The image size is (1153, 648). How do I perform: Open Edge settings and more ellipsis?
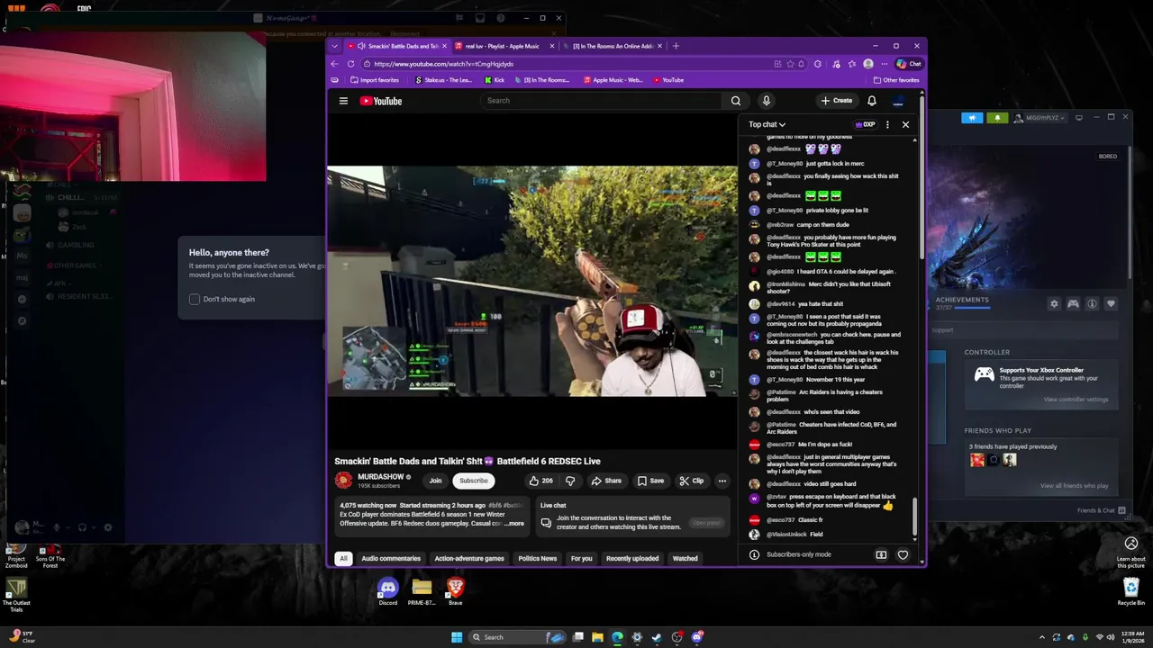coord(885,64)
